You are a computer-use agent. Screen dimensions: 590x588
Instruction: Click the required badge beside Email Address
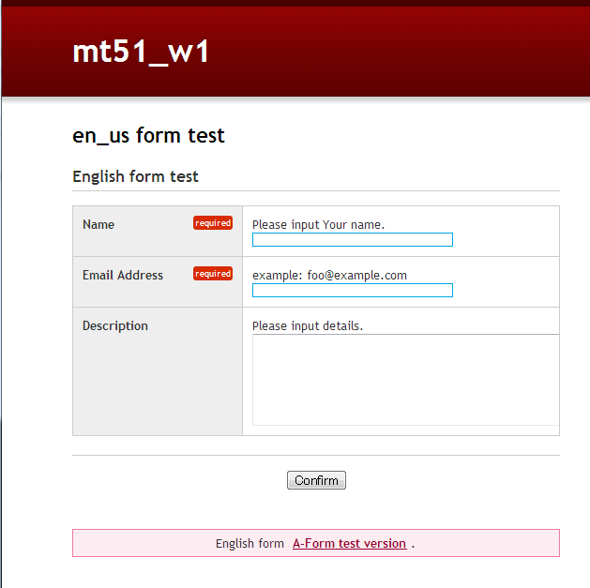213,274
